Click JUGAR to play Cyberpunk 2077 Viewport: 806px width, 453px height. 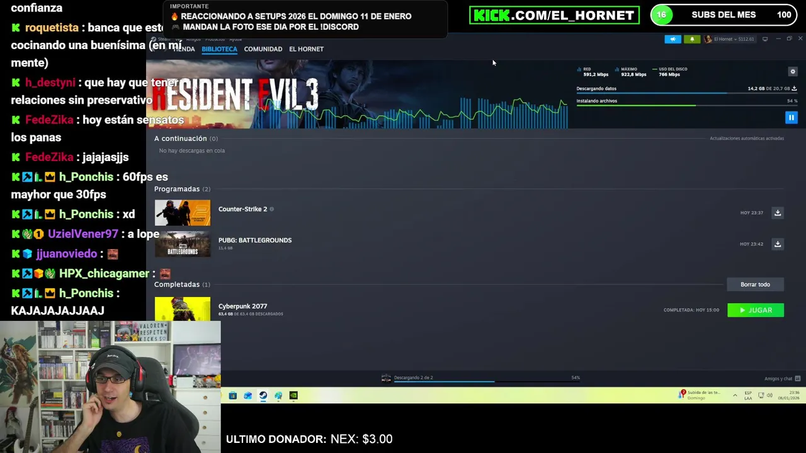[756, 310]
